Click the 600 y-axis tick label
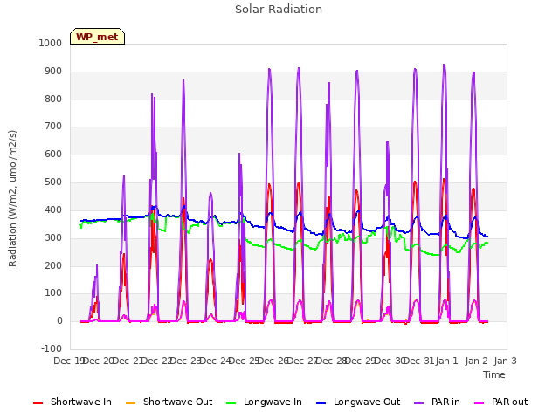 click(x=53, y=154)
